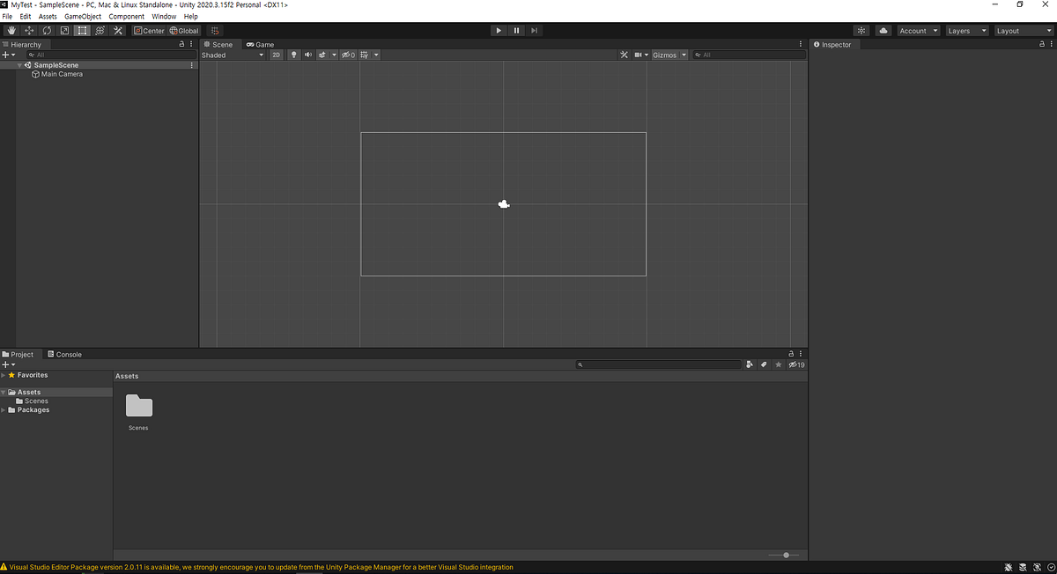
Task: Open the Account dropdown button
Action: (x=918, y=29)
